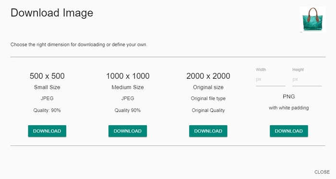Click the JPEG label under Small Size

click(47, 98)
